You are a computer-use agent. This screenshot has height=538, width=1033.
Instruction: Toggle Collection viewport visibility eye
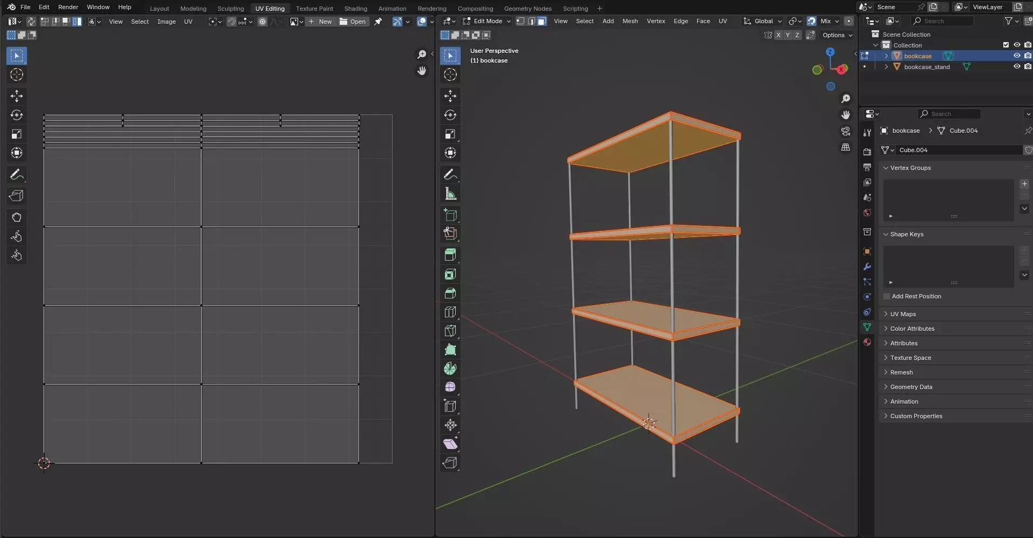click(x=1017, y=45)
